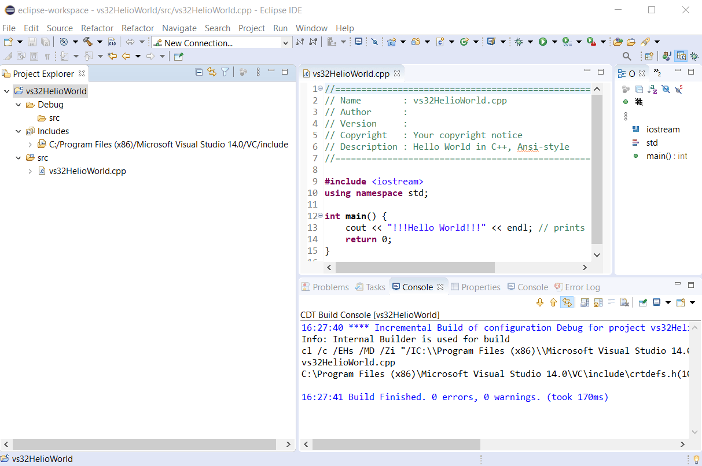
Task: Click the Open Terminal monitor icon
Action: pos(359,42)
